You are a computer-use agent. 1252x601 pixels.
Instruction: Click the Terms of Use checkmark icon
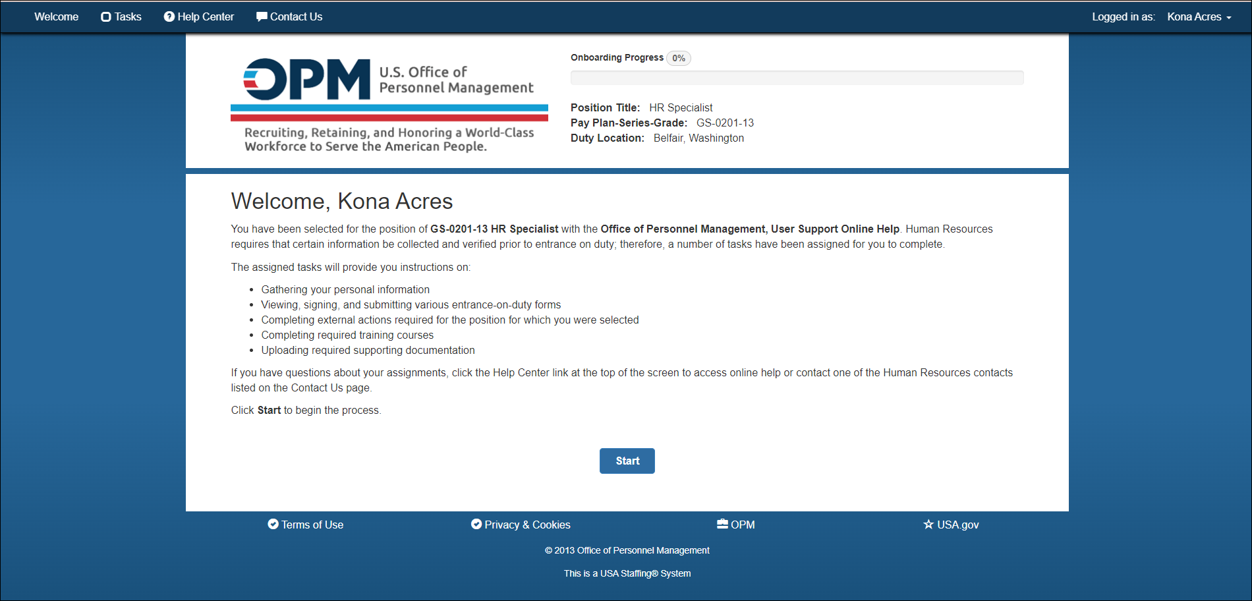click(x=273, y=524)
